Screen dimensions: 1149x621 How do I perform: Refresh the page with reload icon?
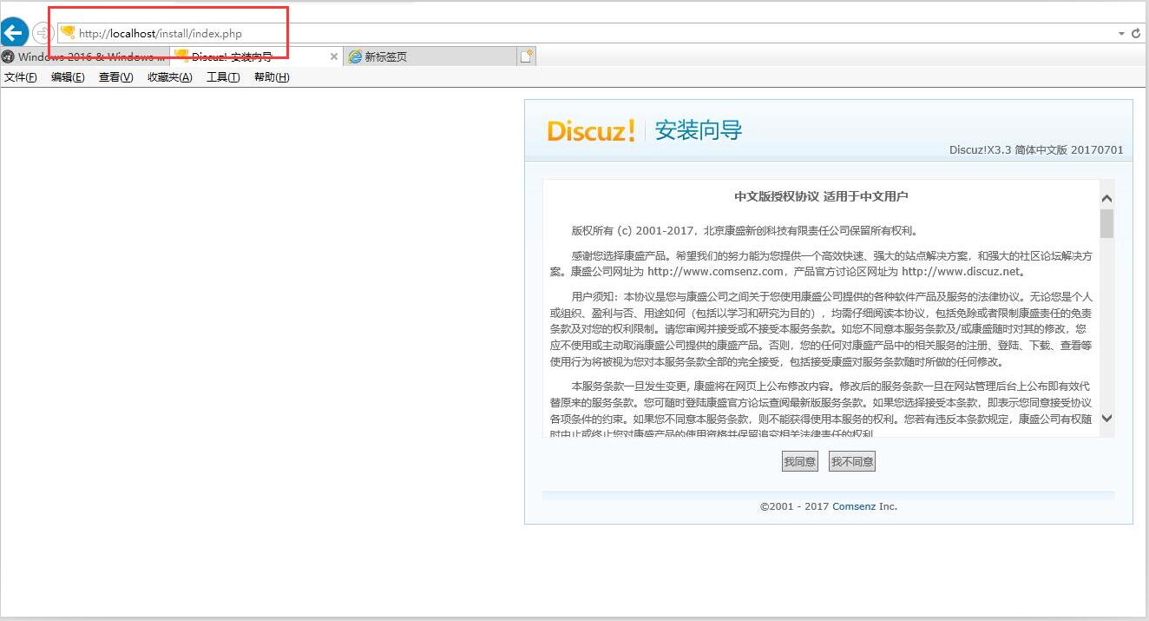[1136, 33]
